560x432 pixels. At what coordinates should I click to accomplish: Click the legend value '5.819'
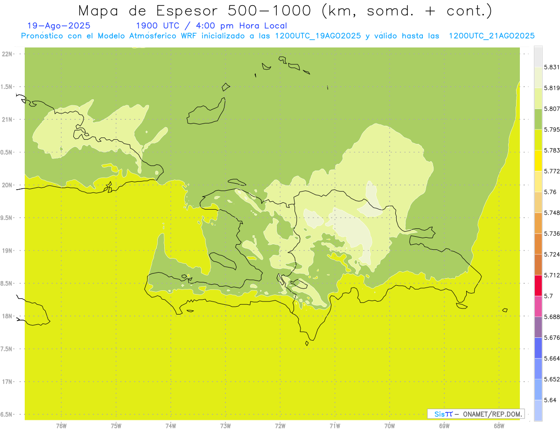tap(552, 88)
